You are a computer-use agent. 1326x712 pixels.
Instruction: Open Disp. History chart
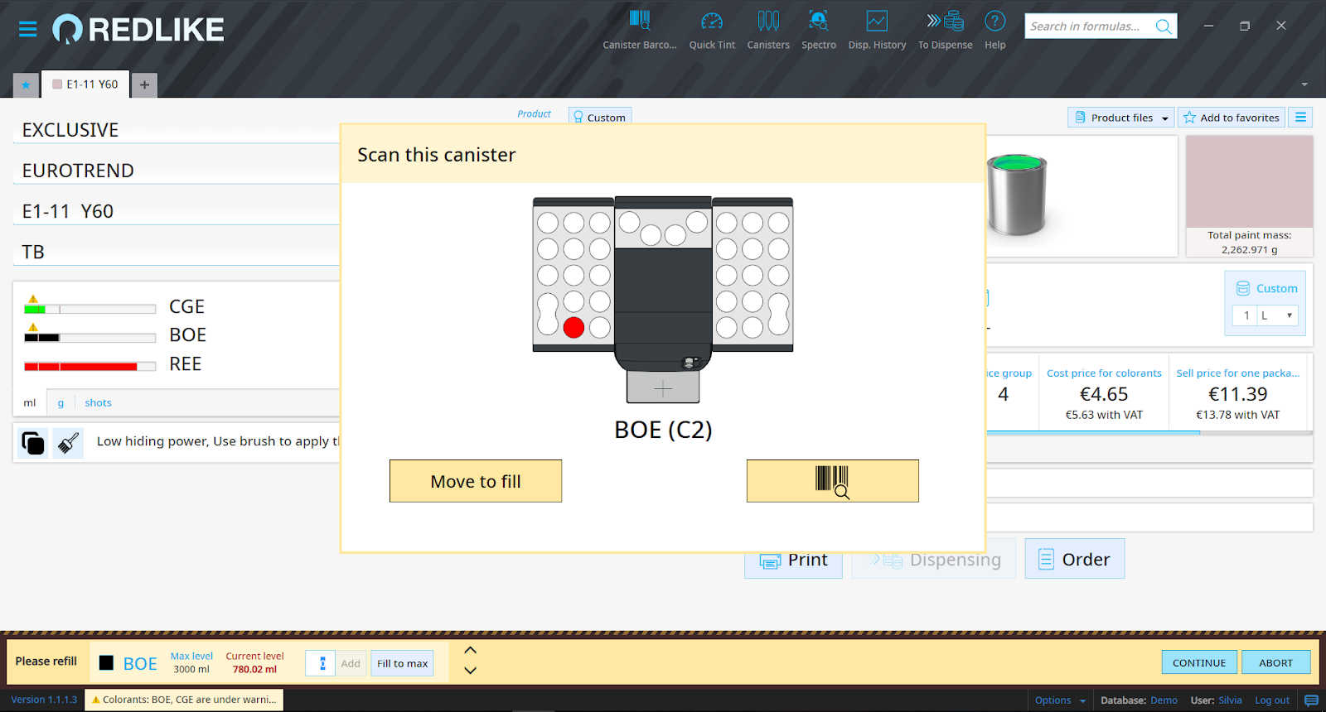877,30
